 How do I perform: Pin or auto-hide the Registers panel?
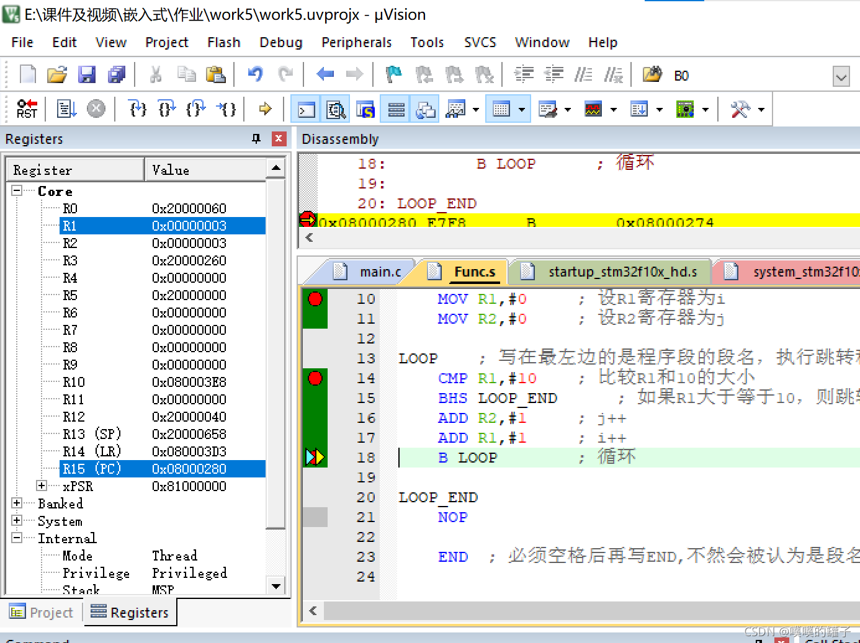tap(256, 139)
